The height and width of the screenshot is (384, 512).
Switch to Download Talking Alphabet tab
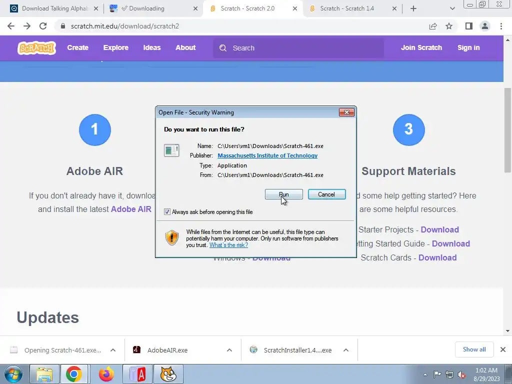tap(54, 8)
